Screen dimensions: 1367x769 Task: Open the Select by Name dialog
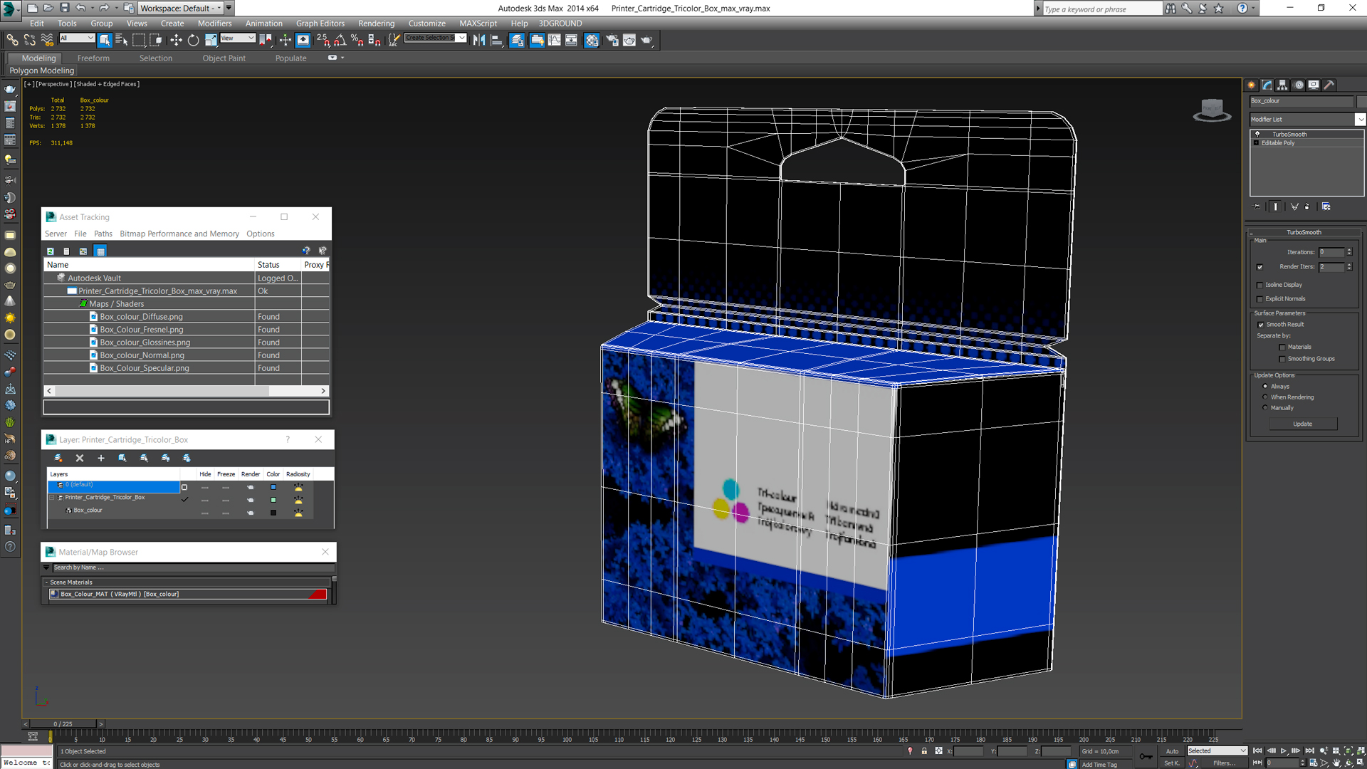coord(121,41)
